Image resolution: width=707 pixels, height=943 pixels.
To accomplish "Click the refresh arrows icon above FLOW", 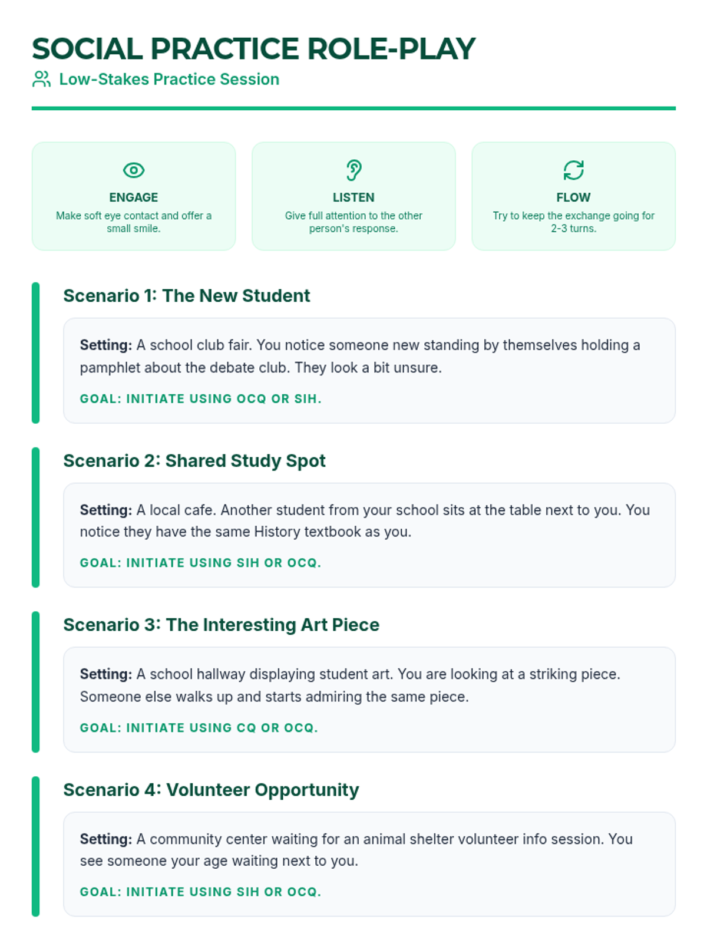I will 573,170.
